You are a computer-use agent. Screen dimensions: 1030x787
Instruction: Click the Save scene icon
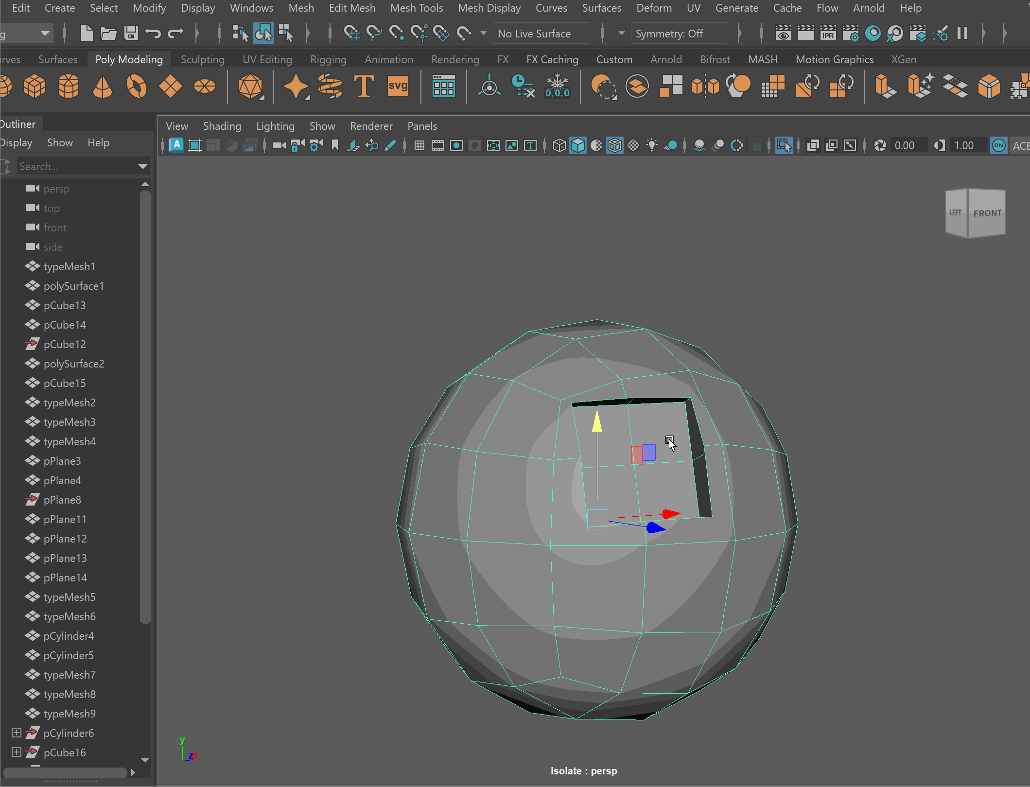[131, 34]
